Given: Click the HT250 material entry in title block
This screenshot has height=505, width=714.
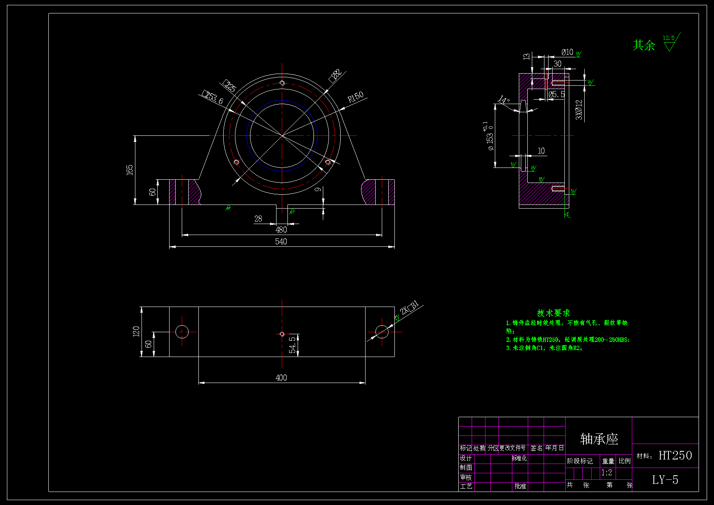Looking at the screenshot, I should 675,455.
